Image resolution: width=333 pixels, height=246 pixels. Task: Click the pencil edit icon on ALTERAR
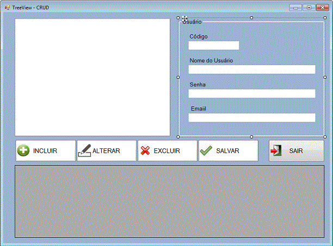[84, 150]
